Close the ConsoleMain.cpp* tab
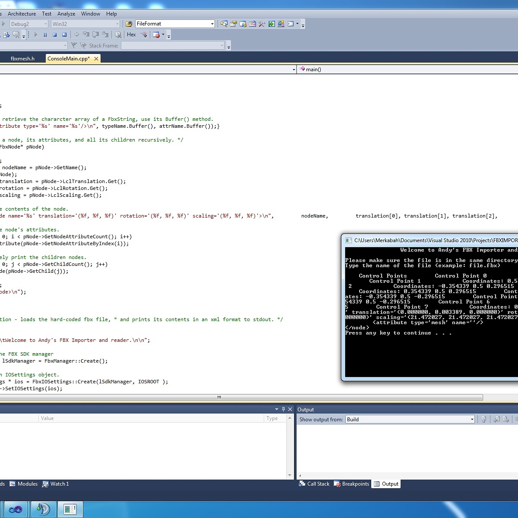This screenshot has width=518, height=518. pos(96,59)
